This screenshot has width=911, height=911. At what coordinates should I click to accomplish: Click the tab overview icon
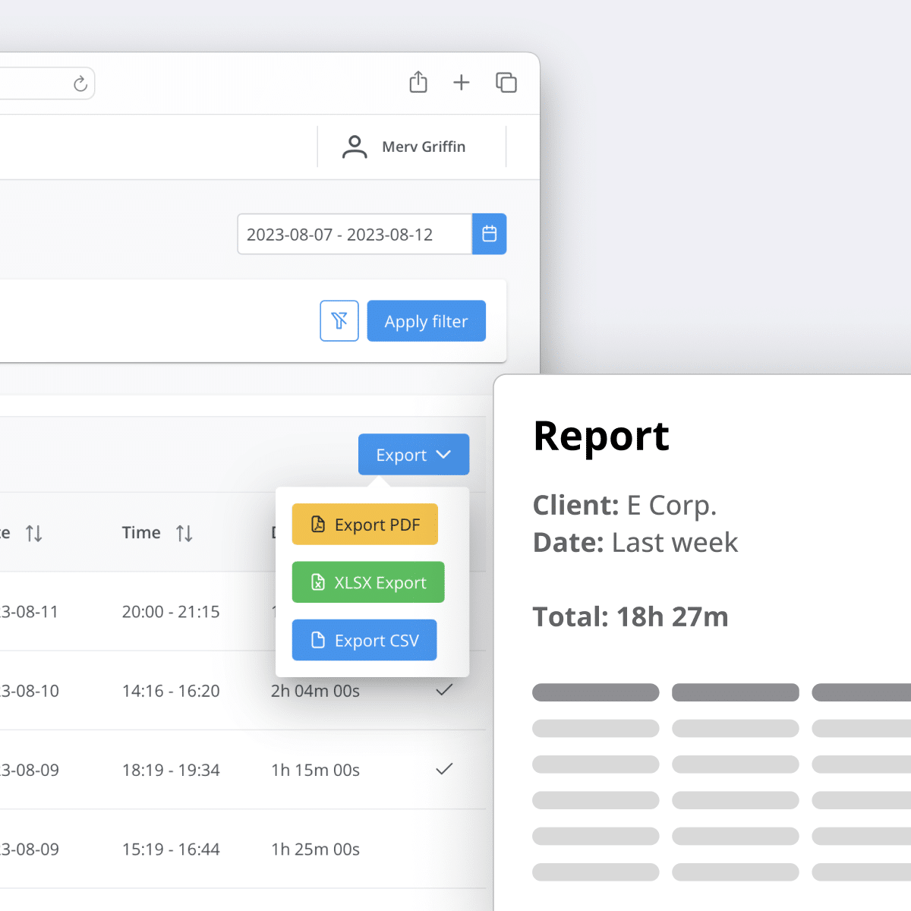506,82
